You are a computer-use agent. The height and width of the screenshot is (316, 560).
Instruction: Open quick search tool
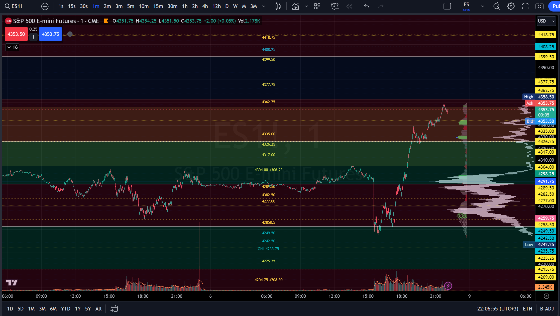tap(497, 6)
